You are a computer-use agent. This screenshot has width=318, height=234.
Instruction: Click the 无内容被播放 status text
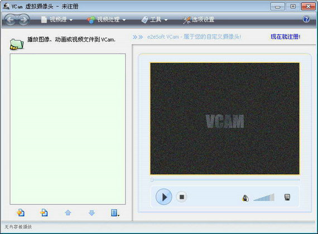click(x=18, y=227)
